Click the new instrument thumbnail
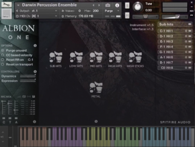Screen dimensions: 195x147 coord(6,14)
